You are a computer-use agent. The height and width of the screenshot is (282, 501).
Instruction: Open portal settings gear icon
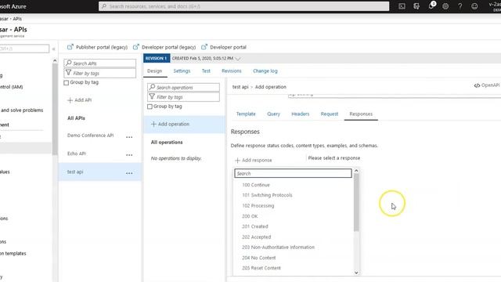click(445, 6)
